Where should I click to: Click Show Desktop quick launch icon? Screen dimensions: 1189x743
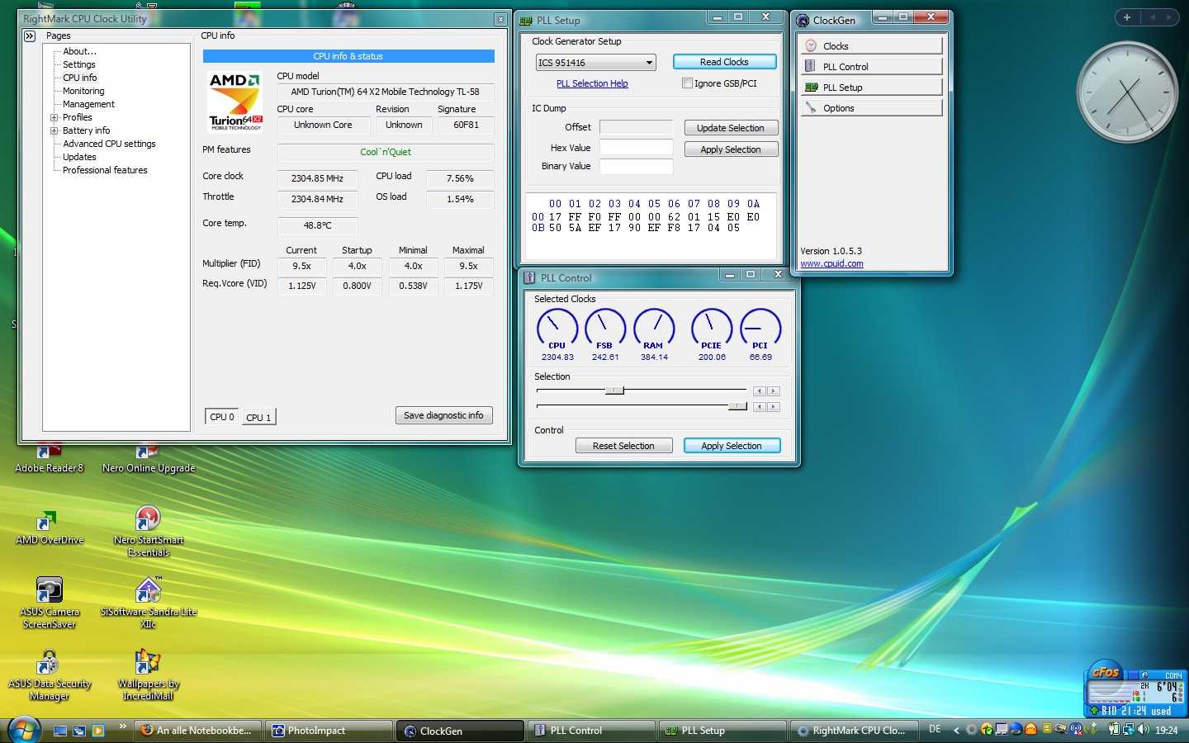[x=60, y=731]
